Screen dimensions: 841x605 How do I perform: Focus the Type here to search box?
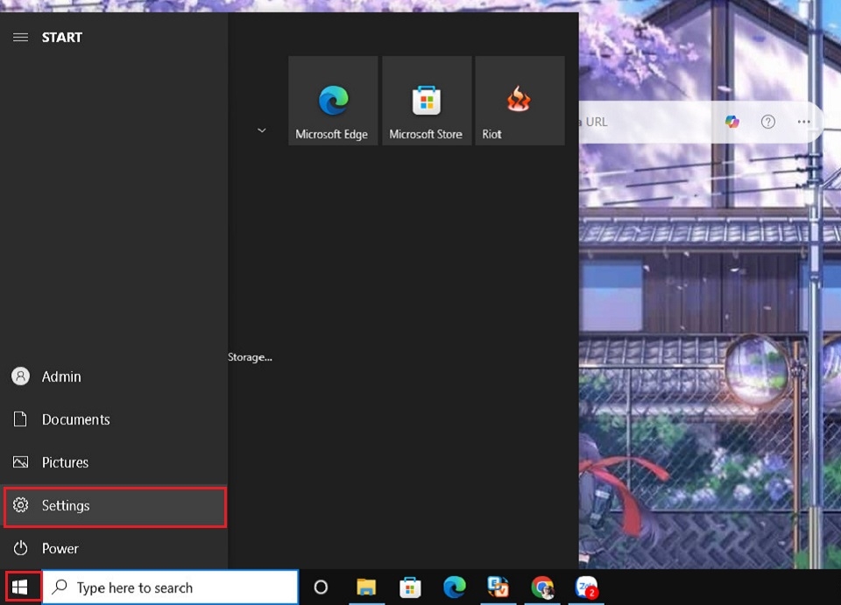[170, 587]
